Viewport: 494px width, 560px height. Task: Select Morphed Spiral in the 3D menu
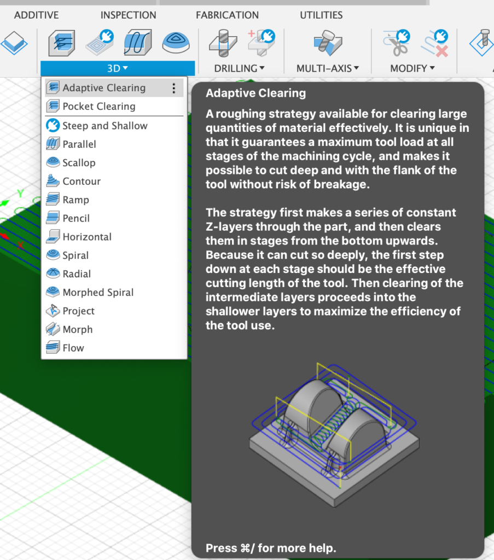[x=98, y=293]
